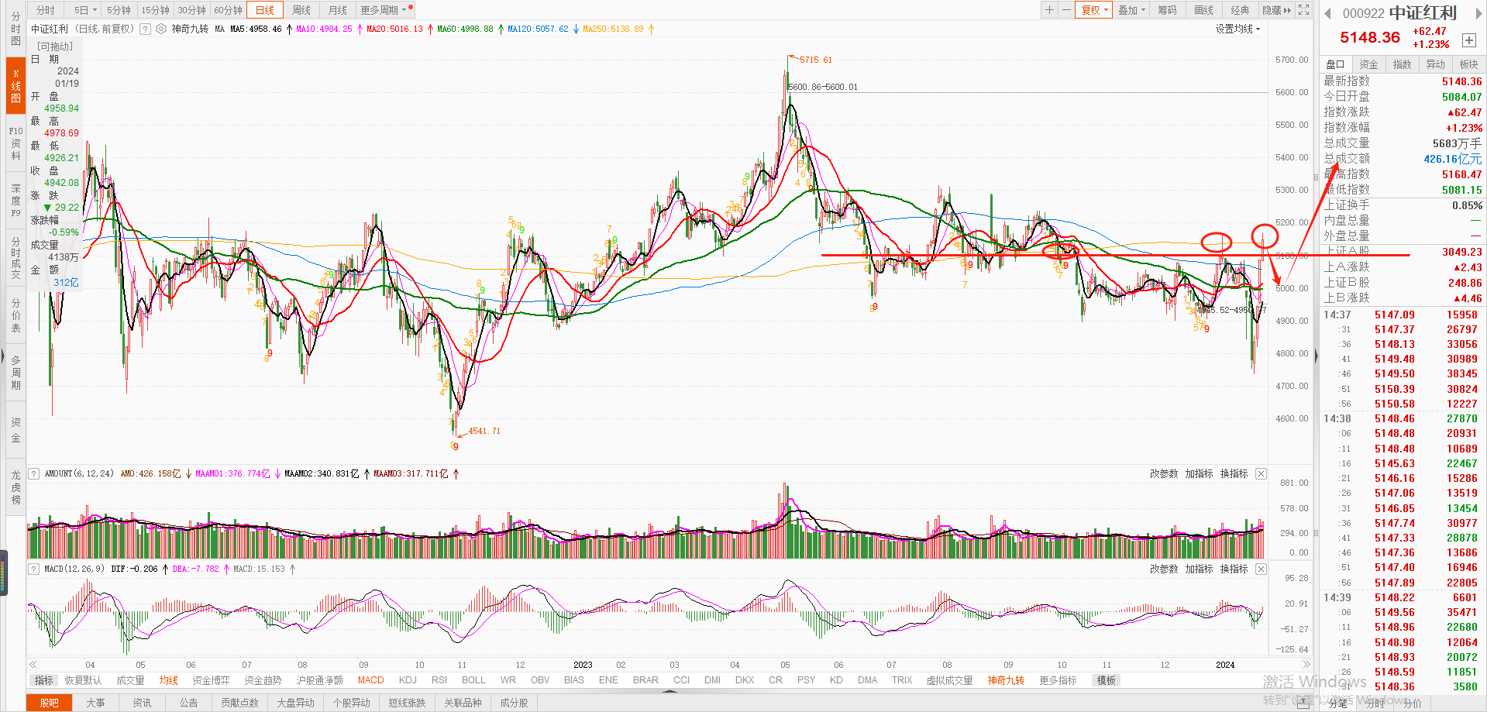Click 换指标 in the AMOUNT panel
The image size is (1487, 712).
point(1234,473)
